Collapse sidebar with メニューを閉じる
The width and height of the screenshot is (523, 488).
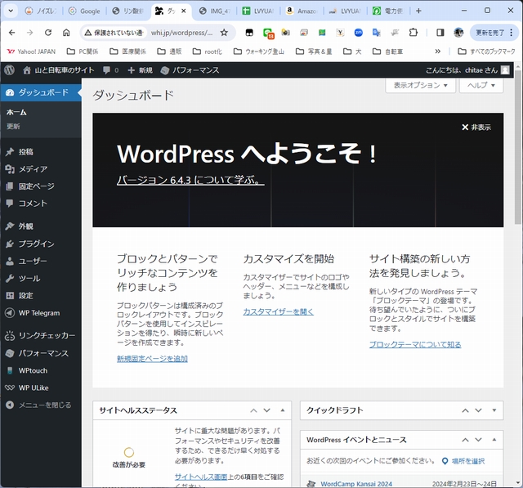[x=41, y=405]
